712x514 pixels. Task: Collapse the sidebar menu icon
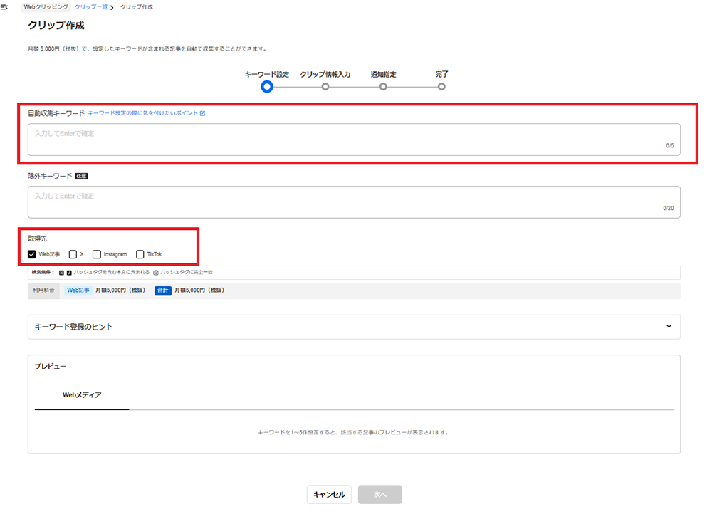pyautogui.click(x=4, y=7)
